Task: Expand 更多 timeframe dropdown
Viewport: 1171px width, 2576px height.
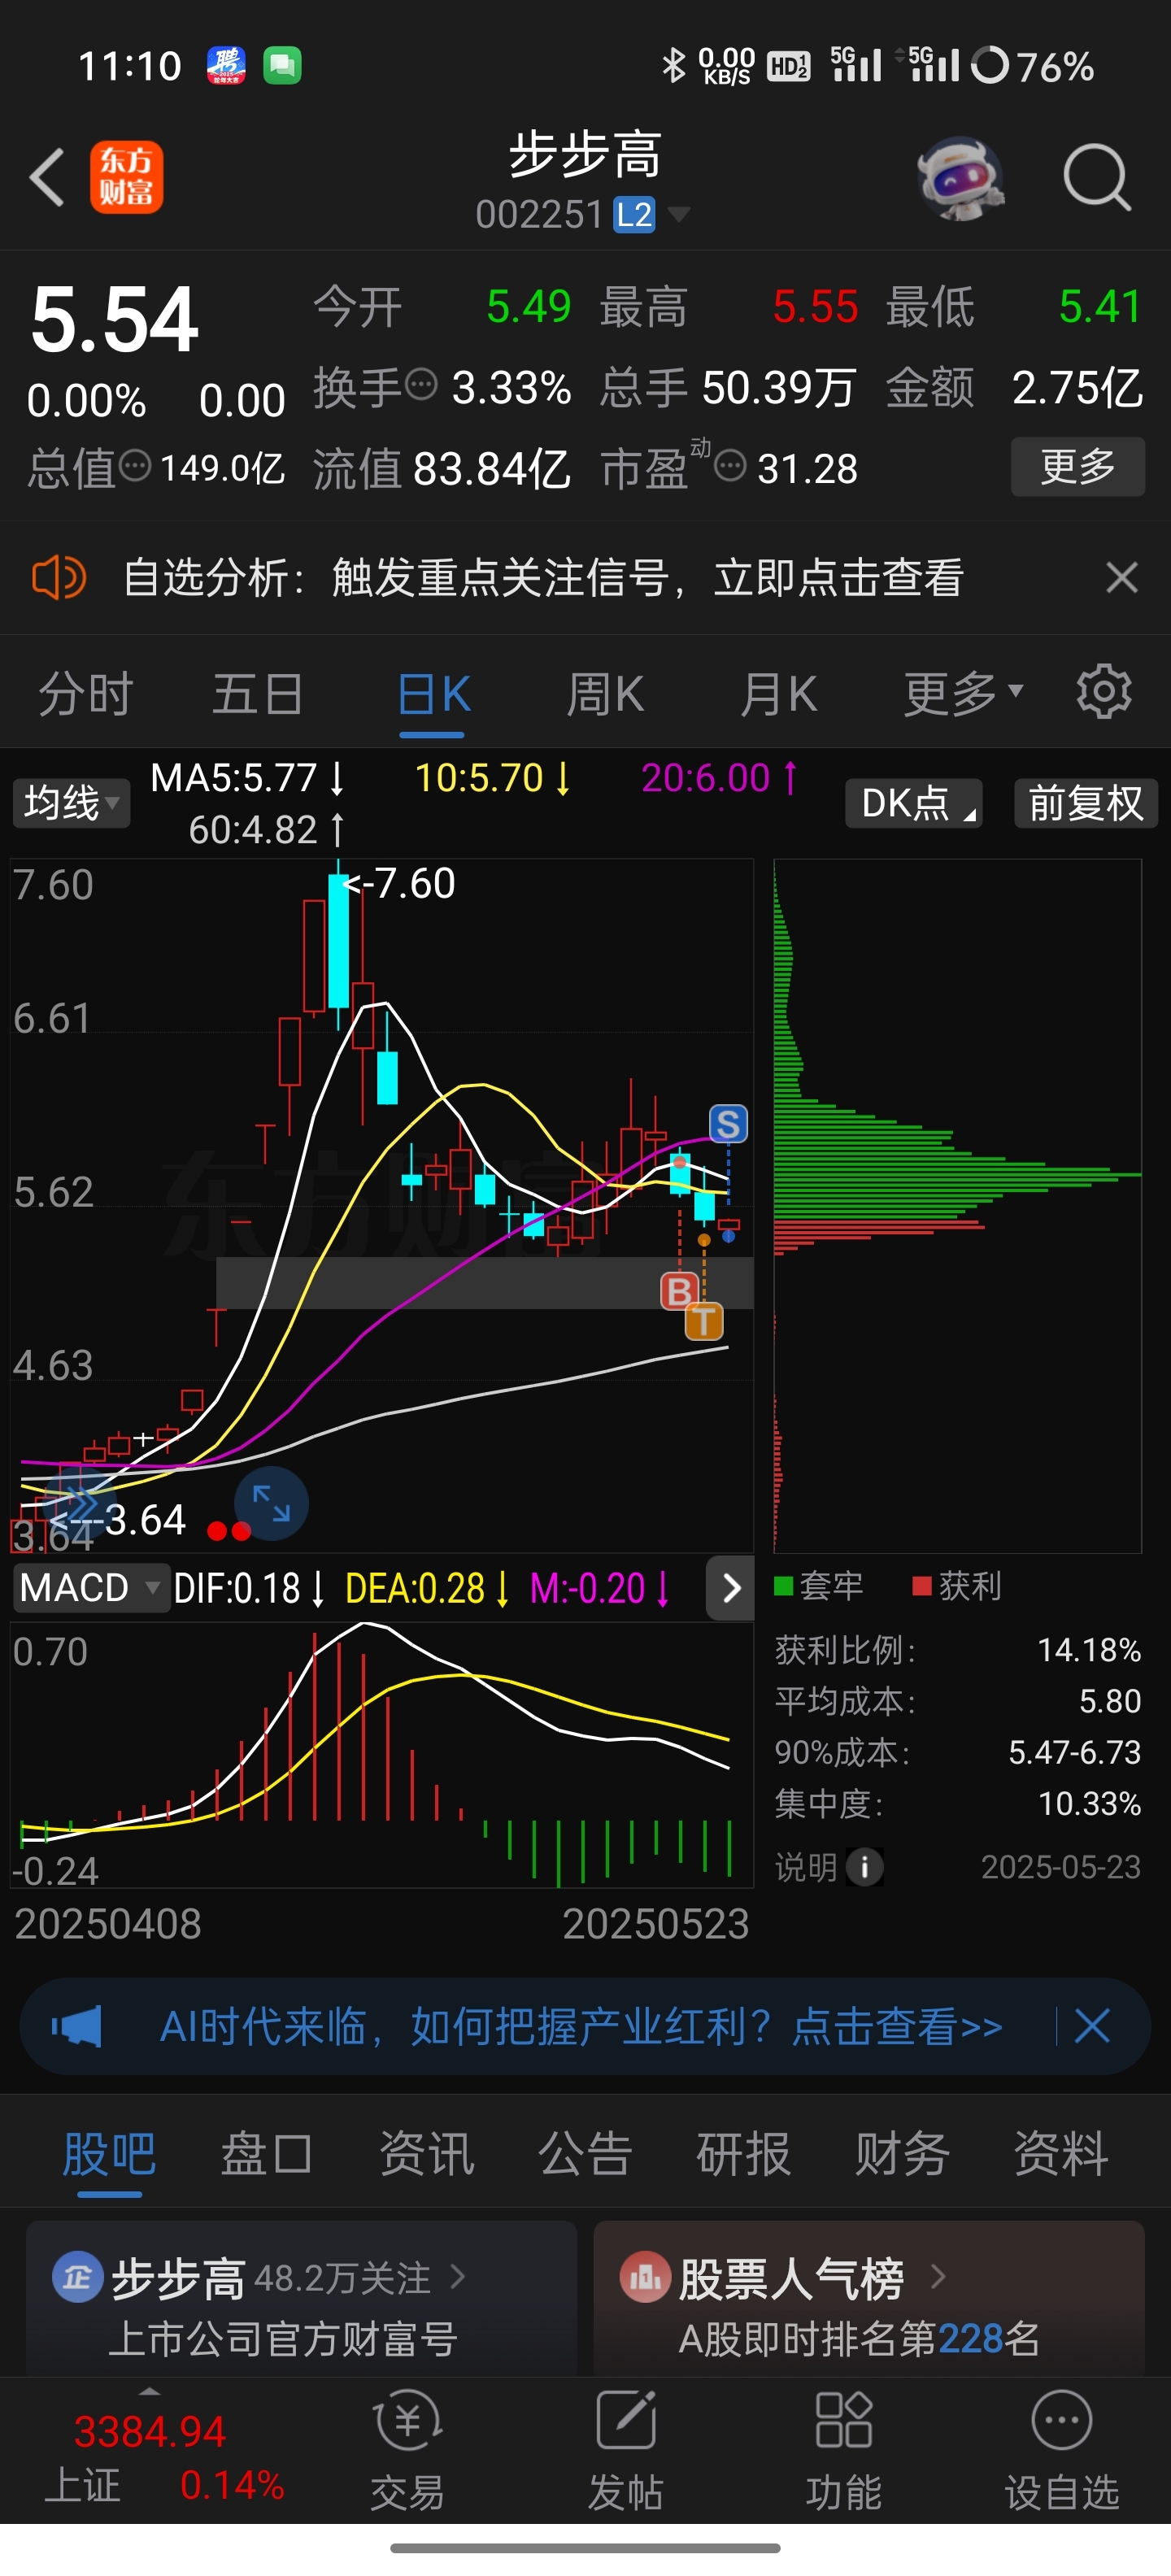Action: point(963,693)
